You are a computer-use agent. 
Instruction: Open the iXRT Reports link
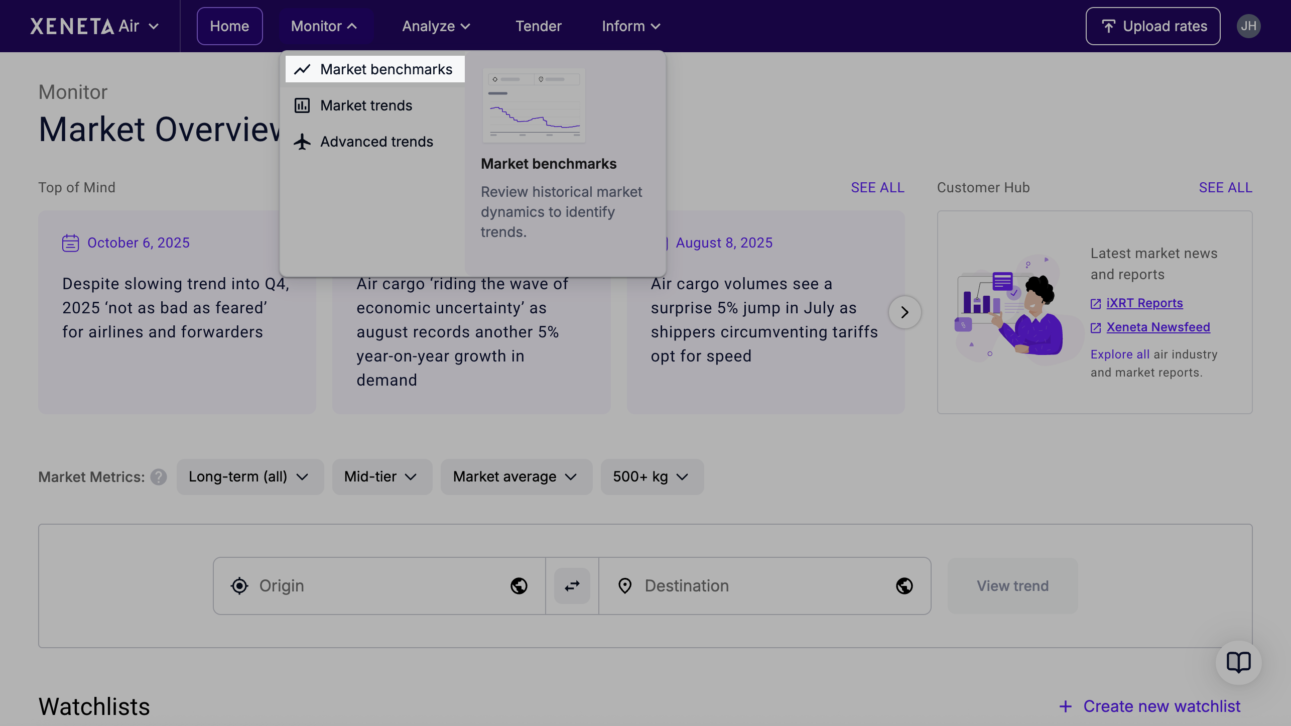click(x=1144, y=303)
